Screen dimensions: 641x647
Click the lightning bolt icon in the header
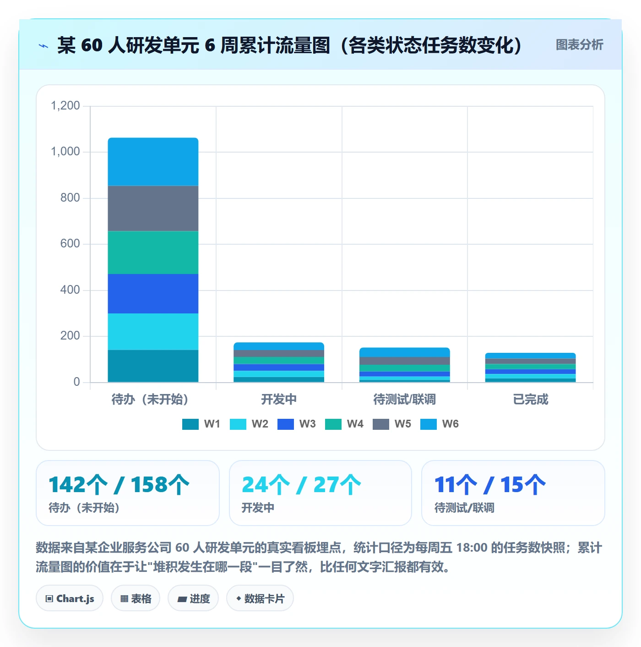pyautogui.click(x=43, y=45)
